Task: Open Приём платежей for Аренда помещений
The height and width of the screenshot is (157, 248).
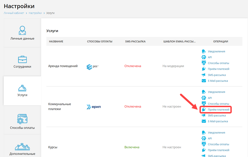Action: pyautogui.click(x=219, y=69)
